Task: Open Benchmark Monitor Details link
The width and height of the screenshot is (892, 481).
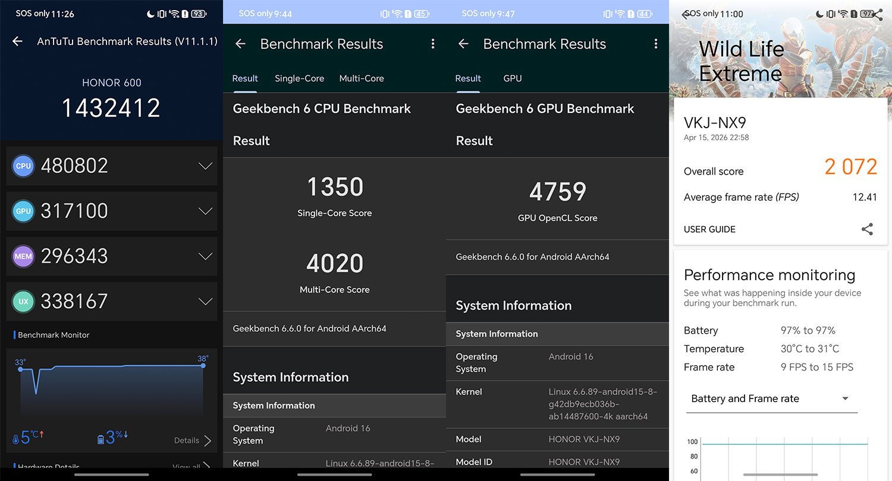Action: pyautogui.click(x=187, y=441)
